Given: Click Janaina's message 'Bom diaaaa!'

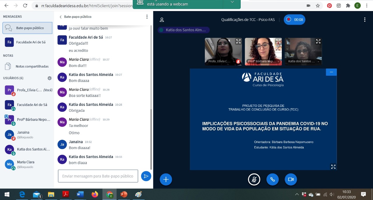Looking at the screenshot, I should [80, 148].
